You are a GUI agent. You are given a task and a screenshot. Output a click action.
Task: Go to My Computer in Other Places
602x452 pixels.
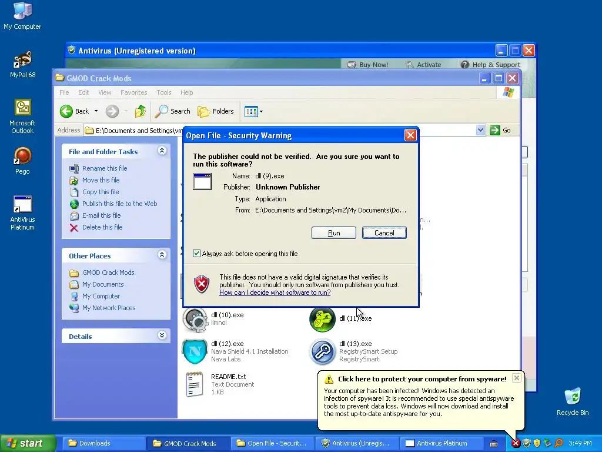point(95,297)
